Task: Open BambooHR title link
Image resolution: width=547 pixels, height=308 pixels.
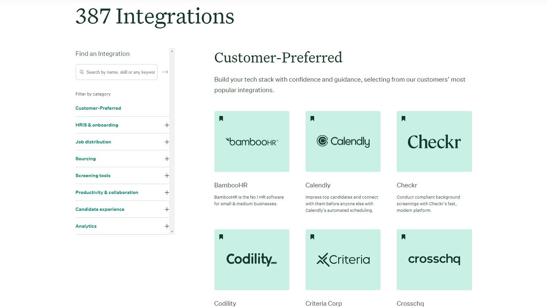Action: click(x=231, y=185)
